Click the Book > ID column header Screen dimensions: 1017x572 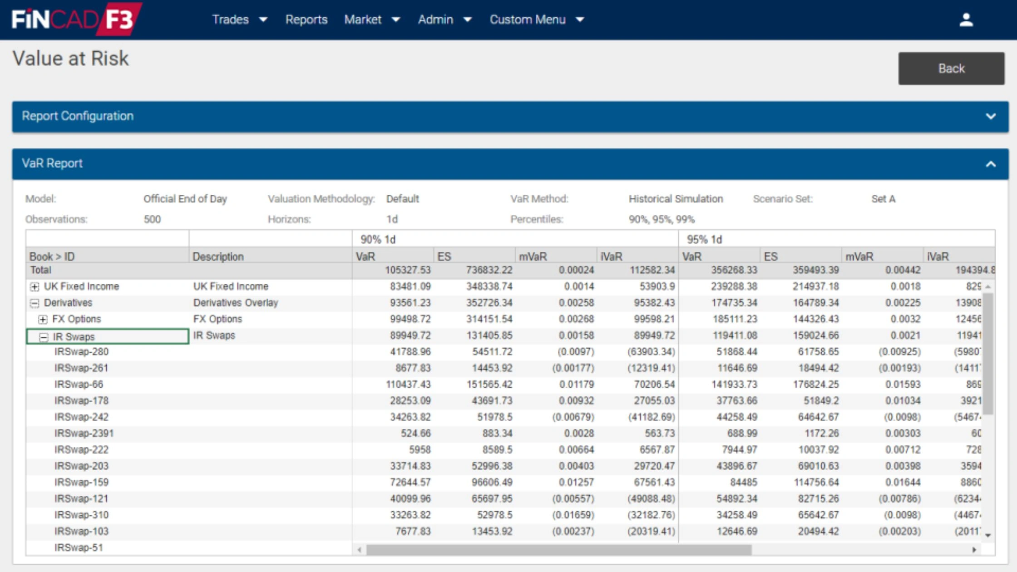52,256
